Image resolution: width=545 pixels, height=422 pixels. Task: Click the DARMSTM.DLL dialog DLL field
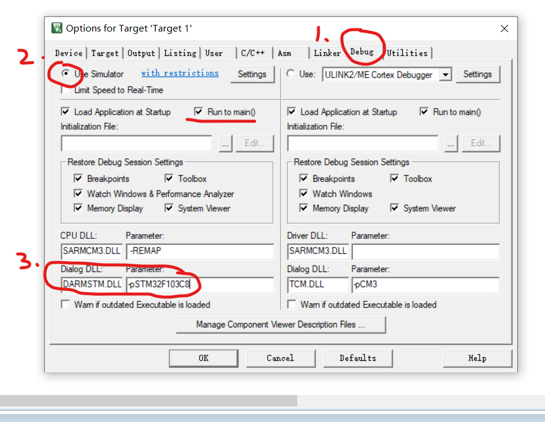tap(92, 284)
